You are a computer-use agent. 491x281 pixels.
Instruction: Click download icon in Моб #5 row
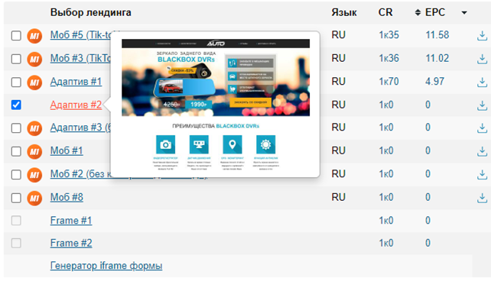482,36
